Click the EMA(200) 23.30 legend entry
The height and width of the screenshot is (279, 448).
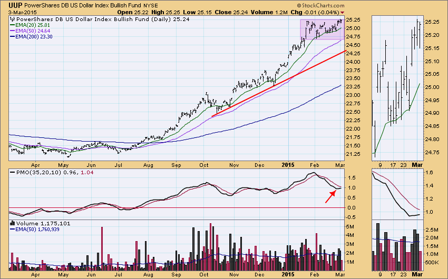tap(34, 36)
